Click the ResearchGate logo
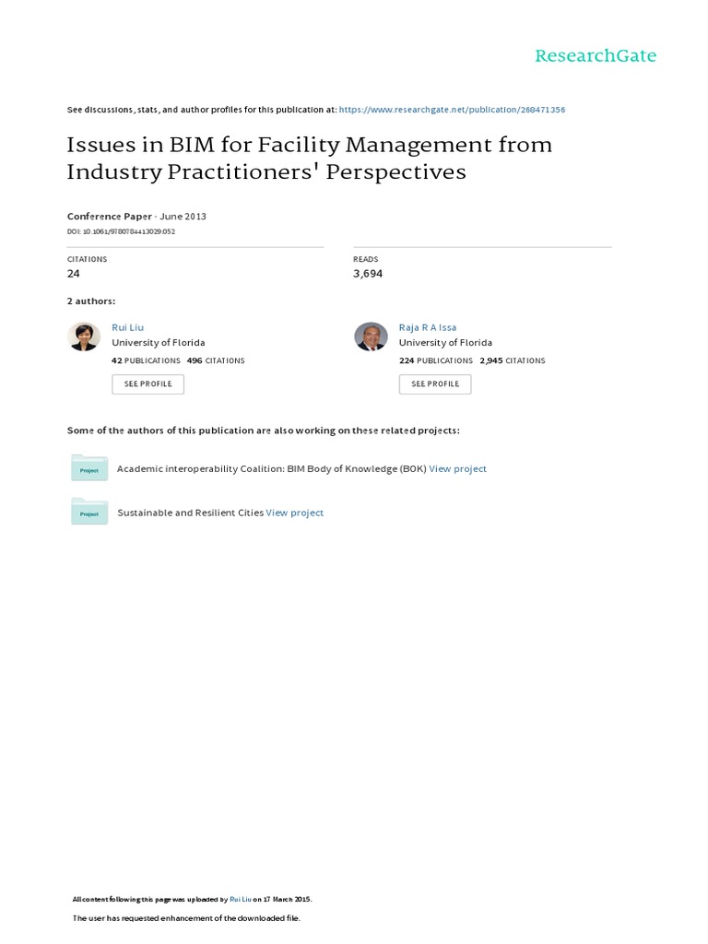Screen dimensions: 708x944 coord(596,56)
